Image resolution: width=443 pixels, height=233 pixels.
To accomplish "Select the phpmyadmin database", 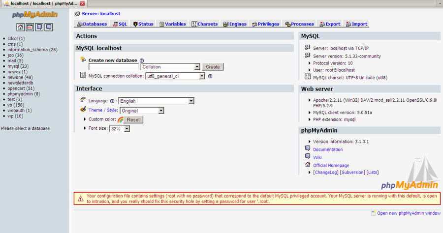I will click(24, 94).
